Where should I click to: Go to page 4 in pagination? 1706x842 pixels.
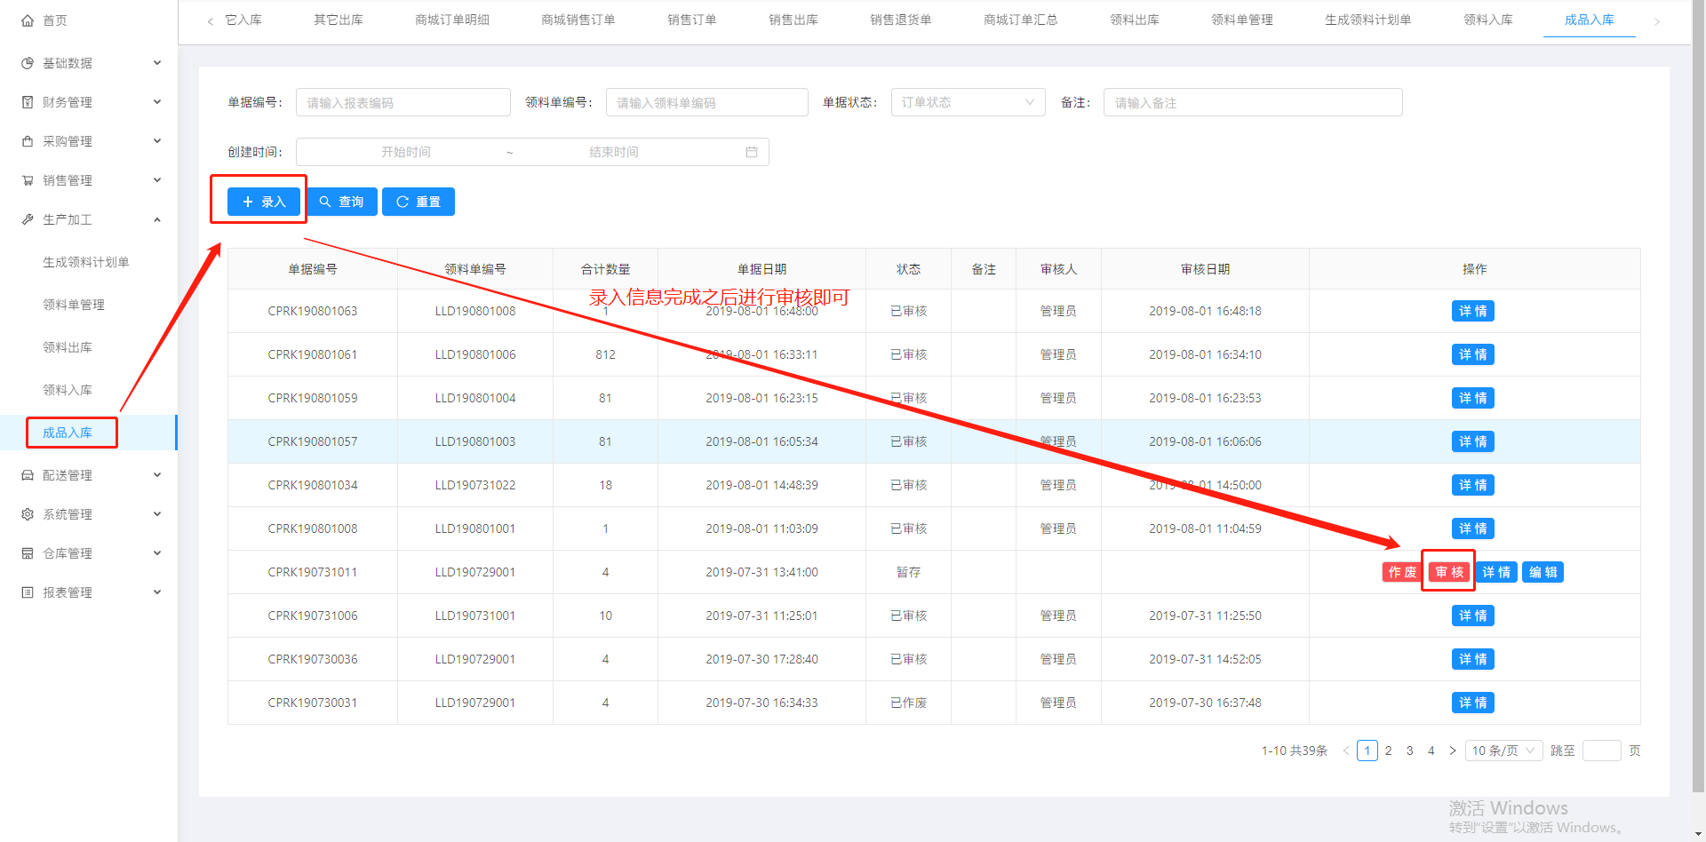pyautogui.click(x=1431, y=751)
